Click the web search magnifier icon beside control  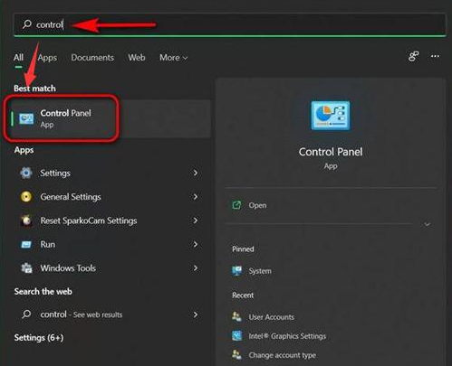(x=26, y=314)
